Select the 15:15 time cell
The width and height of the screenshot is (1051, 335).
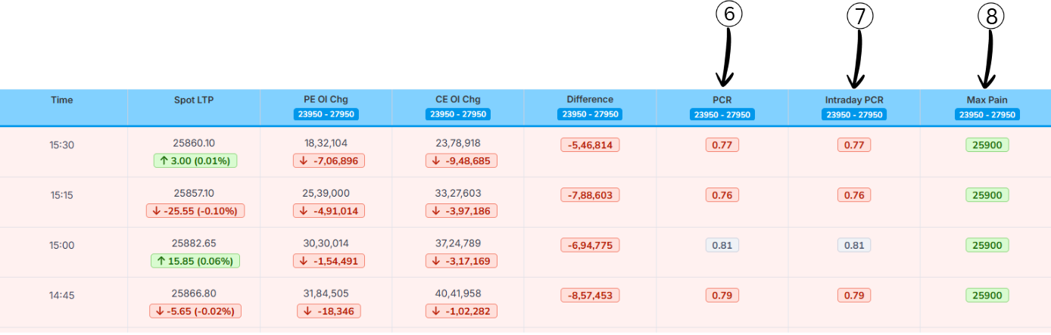[62, 194]
